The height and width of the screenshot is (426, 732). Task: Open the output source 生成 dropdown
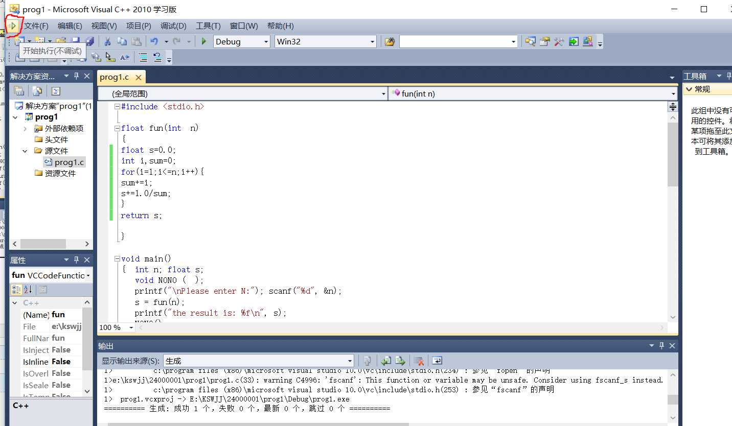click(x=350, y=361)
